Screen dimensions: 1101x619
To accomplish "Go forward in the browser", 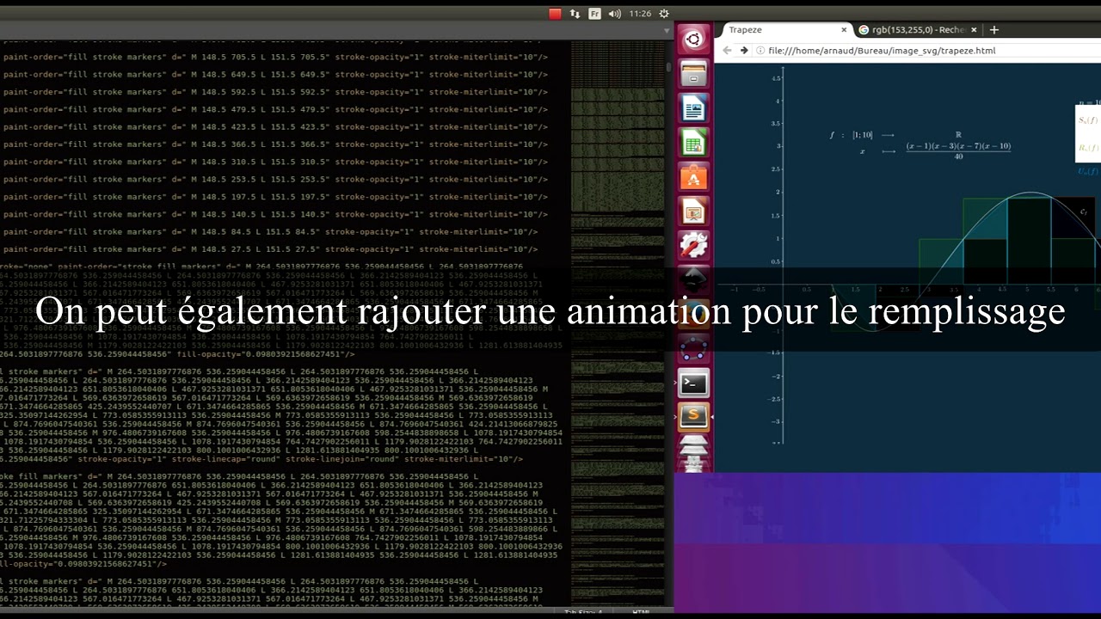I will 744,51.
